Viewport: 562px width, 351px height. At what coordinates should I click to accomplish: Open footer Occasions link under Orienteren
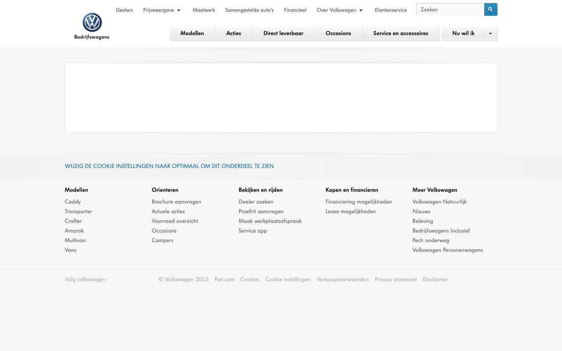coord(164,231)
